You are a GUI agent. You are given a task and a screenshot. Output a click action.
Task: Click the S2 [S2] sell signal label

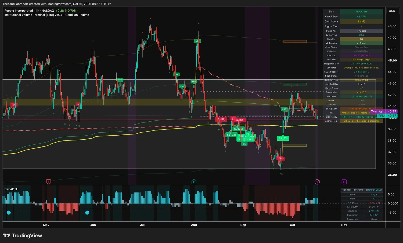pyautogui.click(x=221, y=119)
